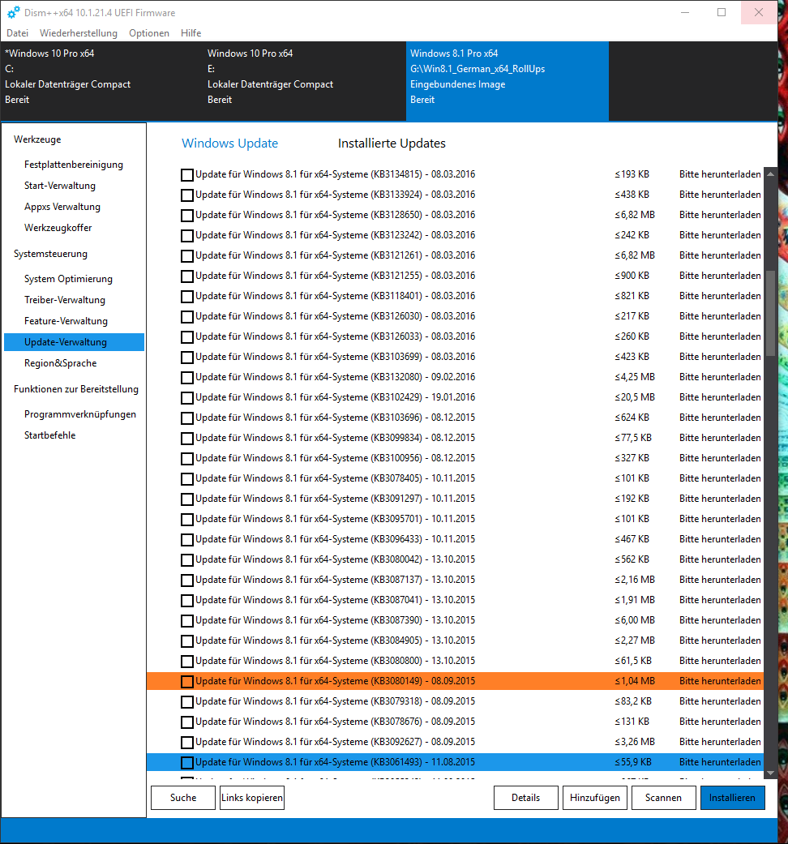Open Feature-Verwaltung in the sidebar
The image size is (788, 844).
[66, 321]
